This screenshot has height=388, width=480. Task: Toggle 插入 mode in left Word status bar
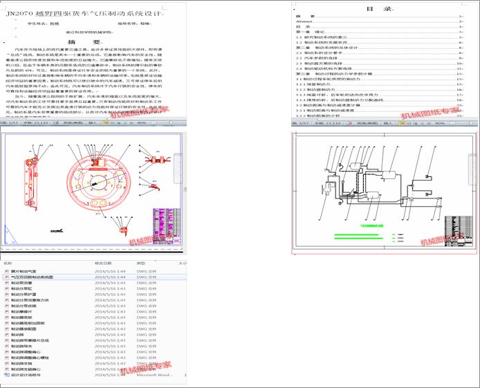tap(93, 122)
